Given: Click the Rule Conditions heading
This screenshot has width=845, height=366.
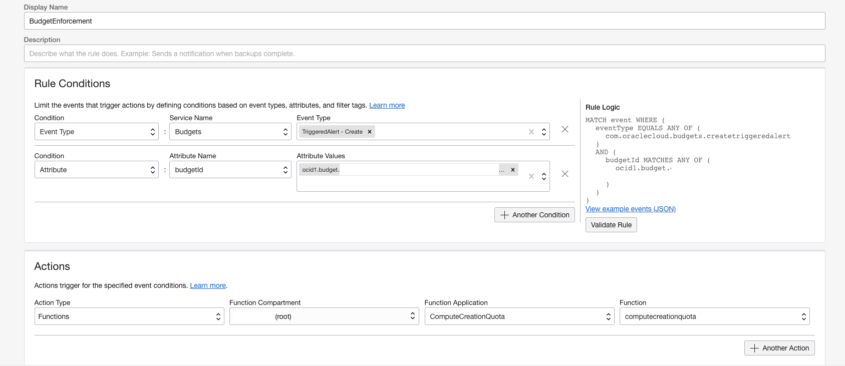Looking at the screenshot, I should pos(72,84).
